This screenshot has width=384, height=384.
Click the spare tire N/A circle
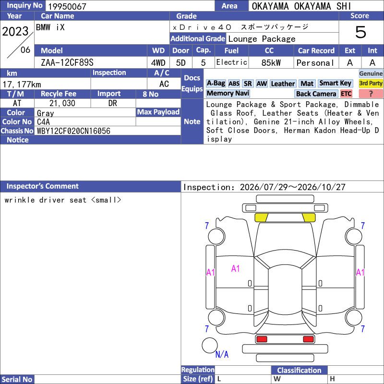[x=210, y=345]
